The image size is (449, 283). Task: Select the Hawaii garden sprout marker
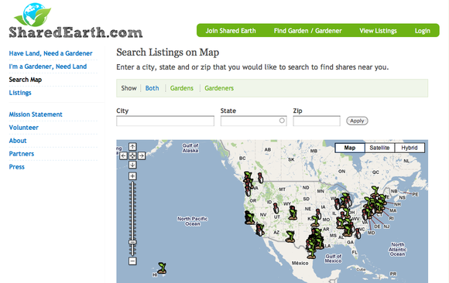(x=162, y=268)
